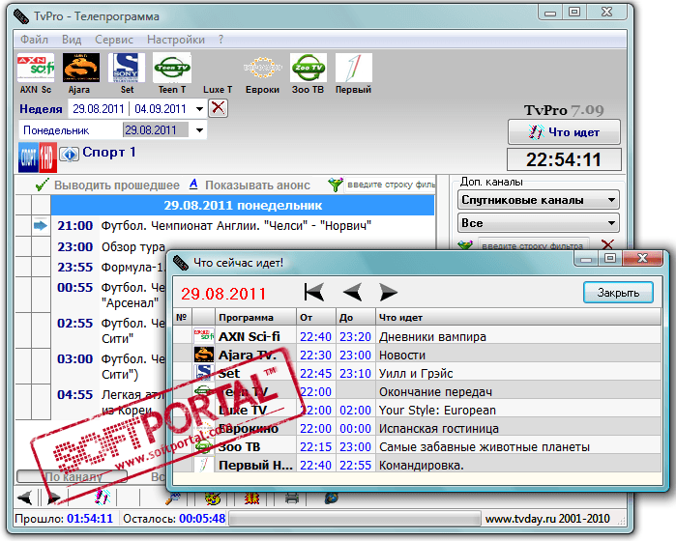
Task: Click the globe internet icon in bottom toolbar
Action: click(x=332, y=498)
